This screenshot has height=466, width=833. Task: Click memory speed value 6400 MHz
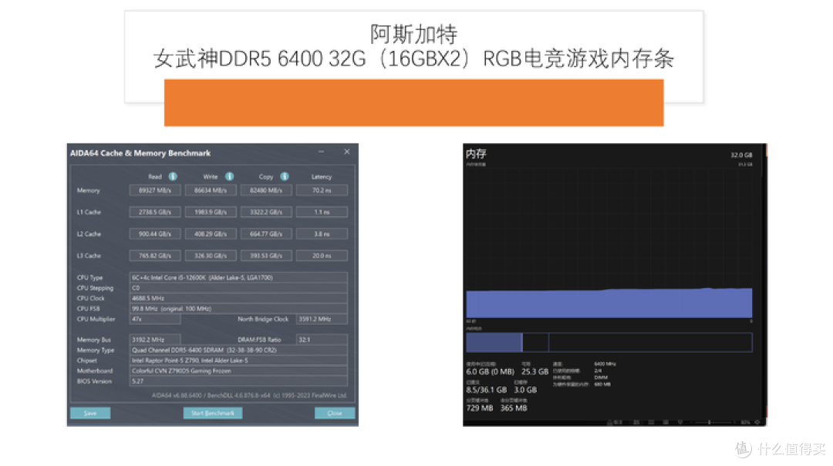click(605, 364)
